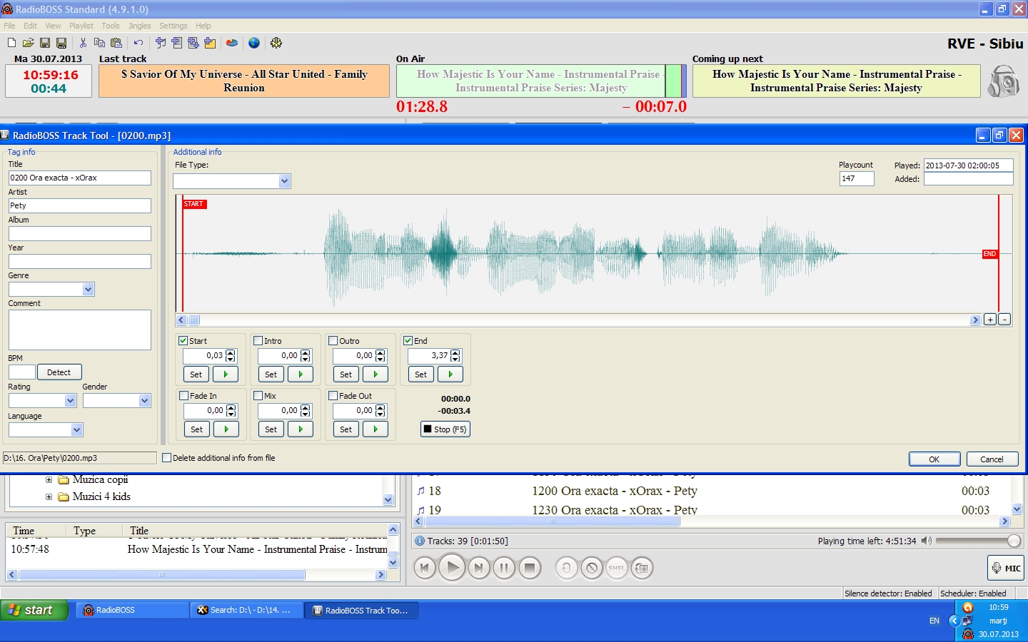Click the square Stop playback button
Viewport: 1028px width, 642px height.
click(x=530, y=568)
